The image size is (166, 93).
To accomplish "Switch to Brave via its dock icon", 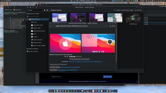I will 66,91.
